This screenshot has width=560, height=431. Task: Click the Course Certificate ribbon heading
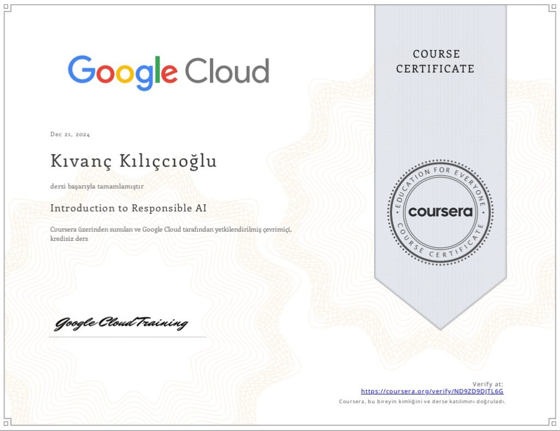coord(435,61)
